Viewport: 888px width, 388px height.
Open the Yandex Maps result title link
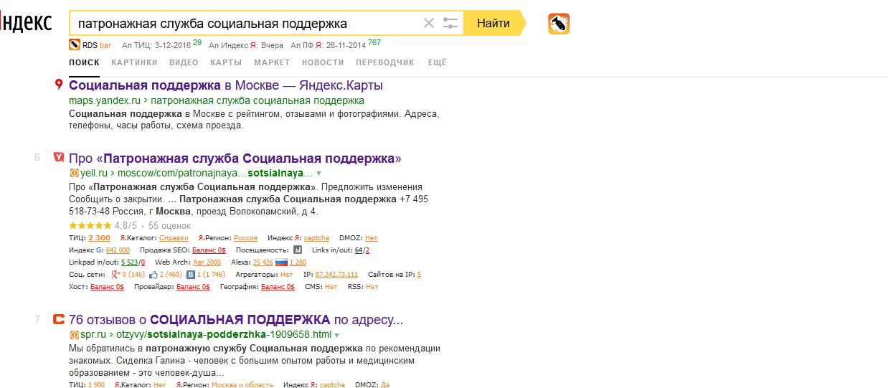226,85
